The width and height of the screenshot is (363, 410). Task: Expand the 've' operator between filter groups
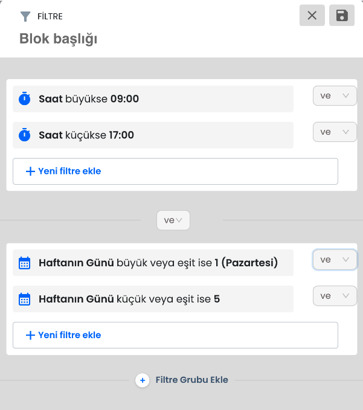[x=173, y=220]
